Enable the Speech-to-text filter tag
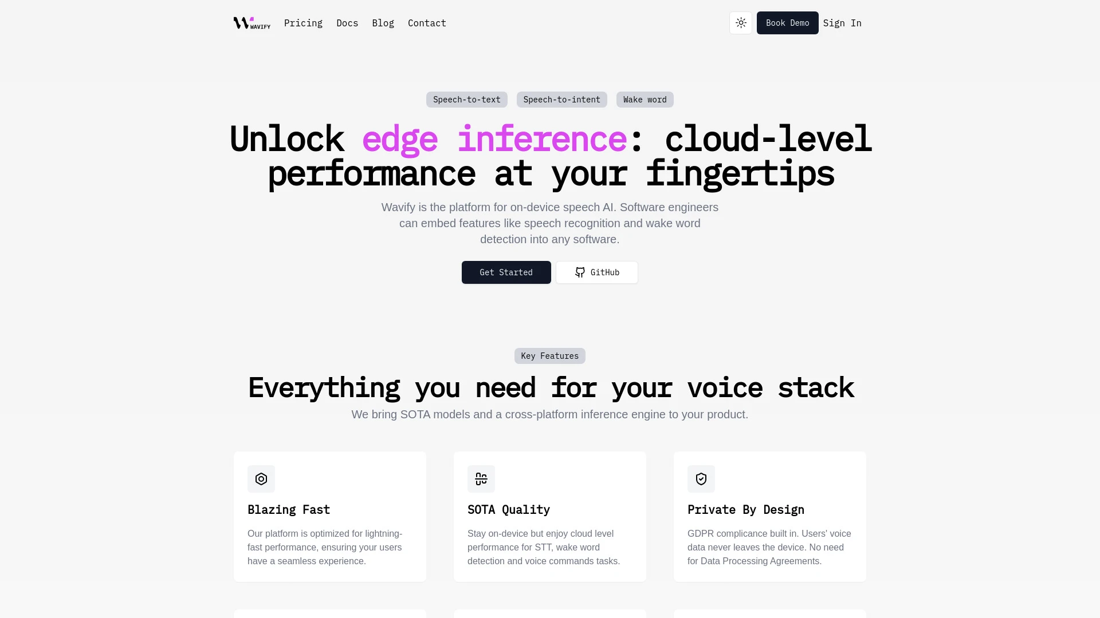Image resolution: width=1100 pixels, height=618 pixels. (x=467, y=99)
